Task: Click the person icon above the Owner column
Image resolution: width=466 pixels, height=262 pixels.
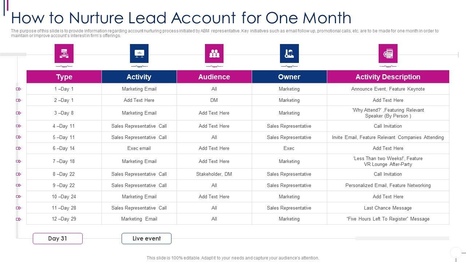Action: [x=289, y=53]
